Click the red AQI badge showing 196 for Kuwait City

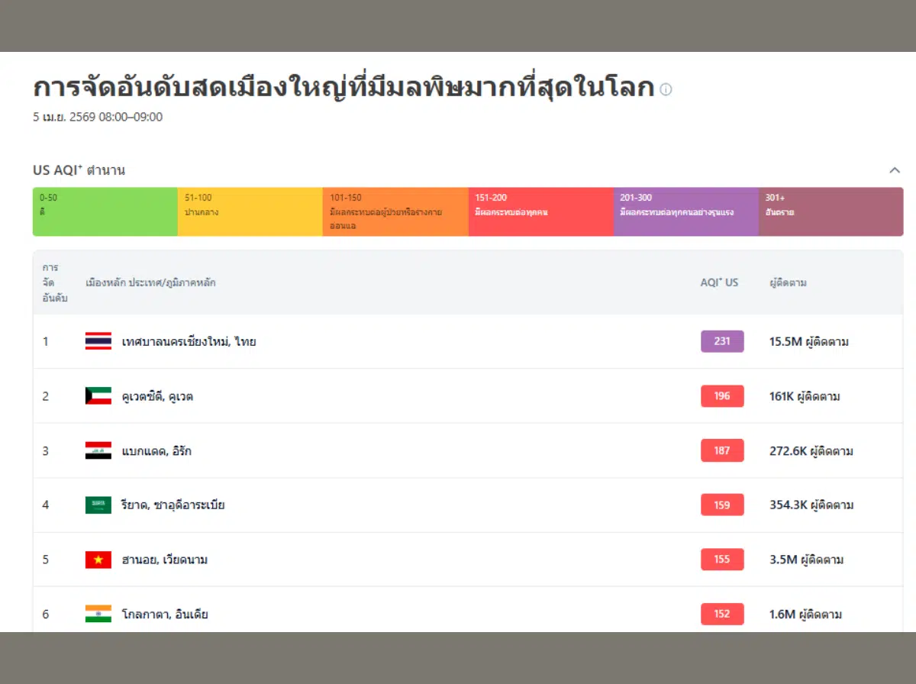click(722, 395)
